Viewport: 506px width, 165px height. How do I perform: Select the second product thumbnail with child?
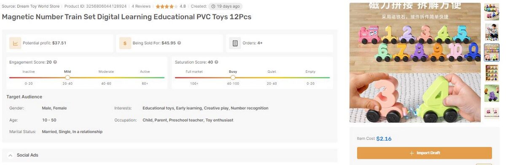pos(492,32)
